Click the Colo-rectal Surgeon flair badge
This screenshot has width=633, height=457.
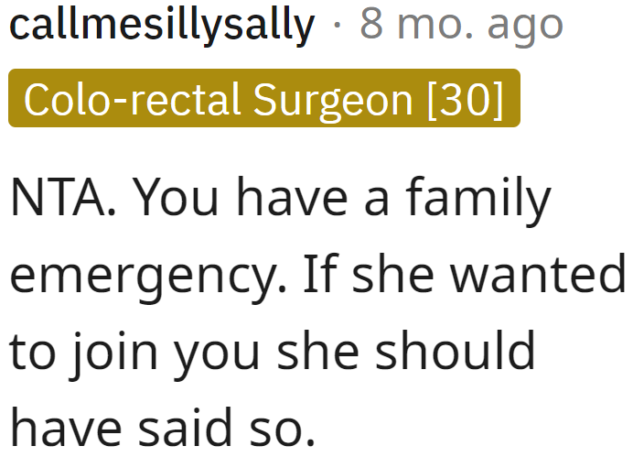(x=263, y=99)
